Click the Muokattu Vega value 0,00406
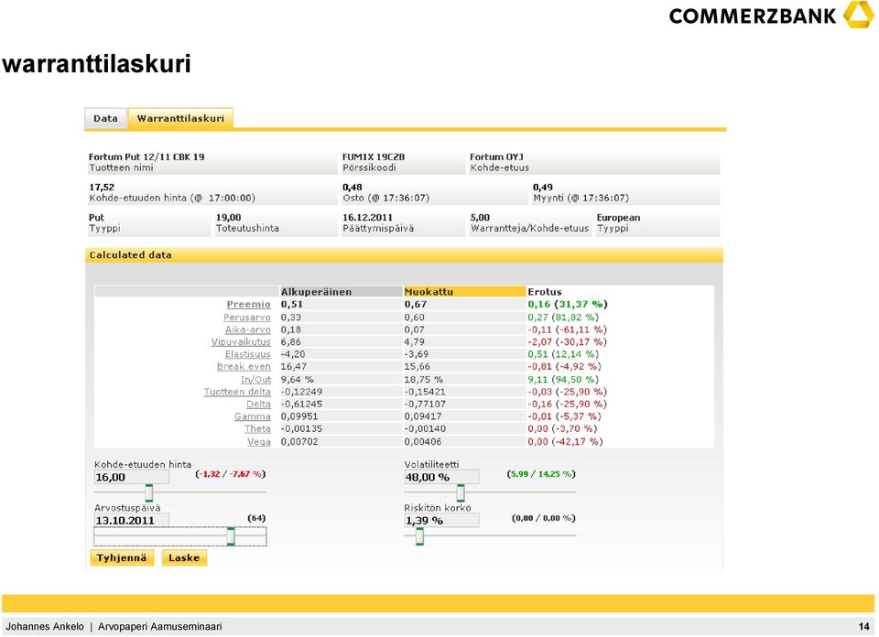 click(x=423, y=441)
